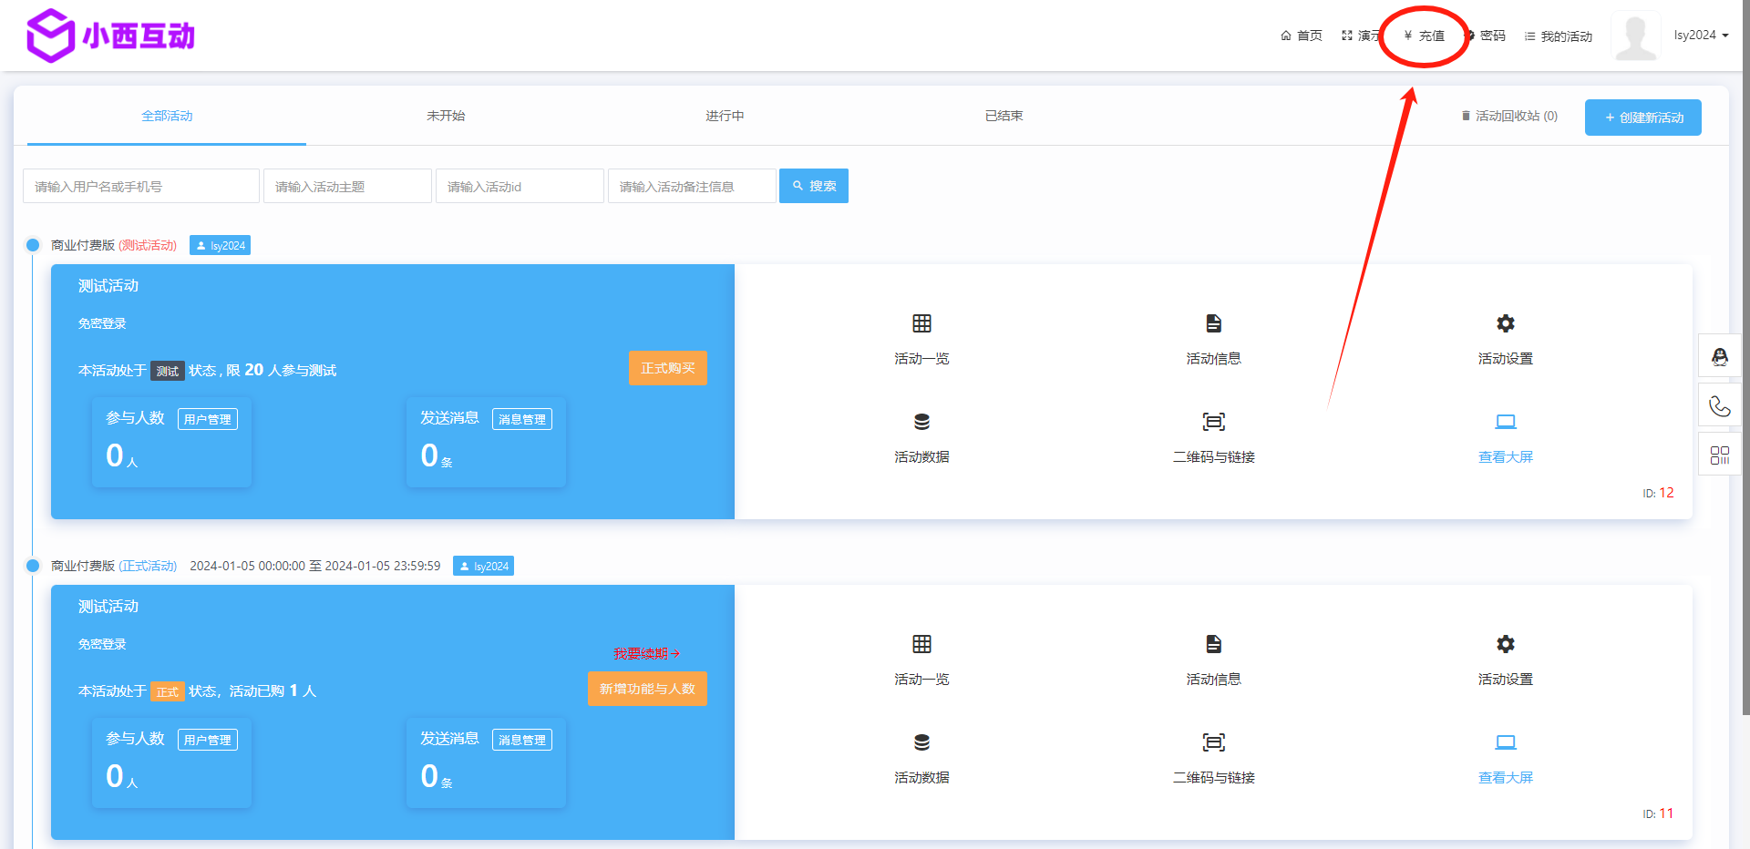Click 新增功能与人数 button
The height and width of the screenshot is (849, 1750).
647,689
